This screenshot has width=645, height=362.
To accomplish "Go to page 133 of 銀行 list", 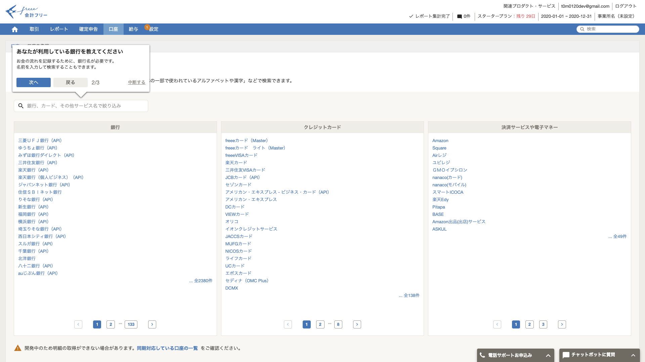I will [x=131, y=324].
